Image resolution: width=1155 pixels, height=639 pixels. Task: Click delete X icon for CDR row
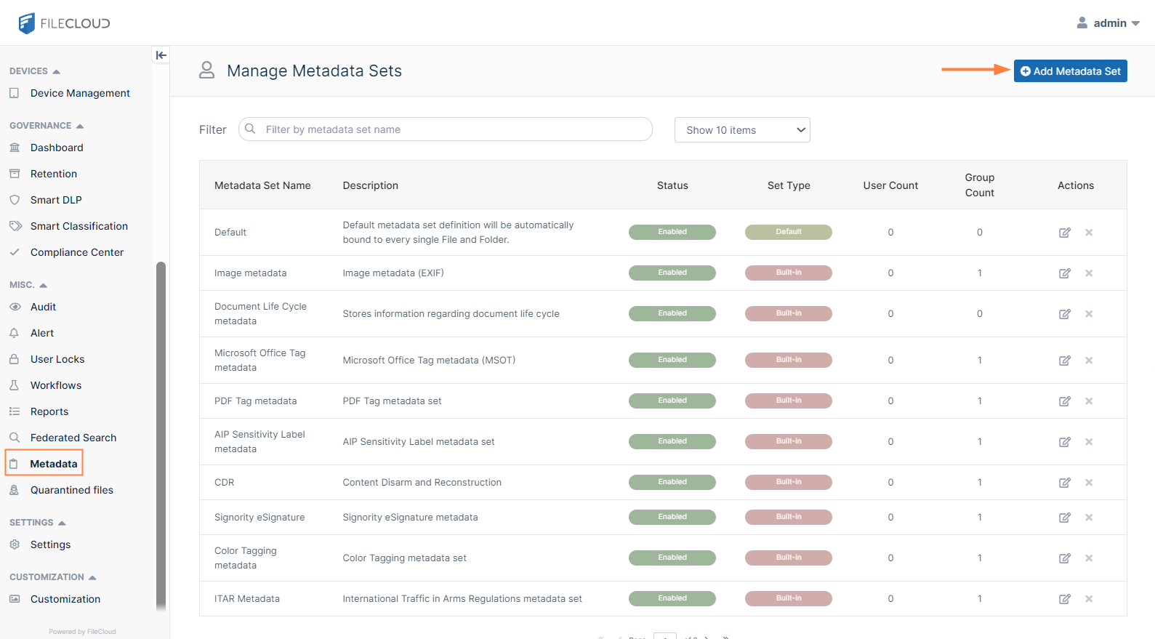[x=1089, y=483]
